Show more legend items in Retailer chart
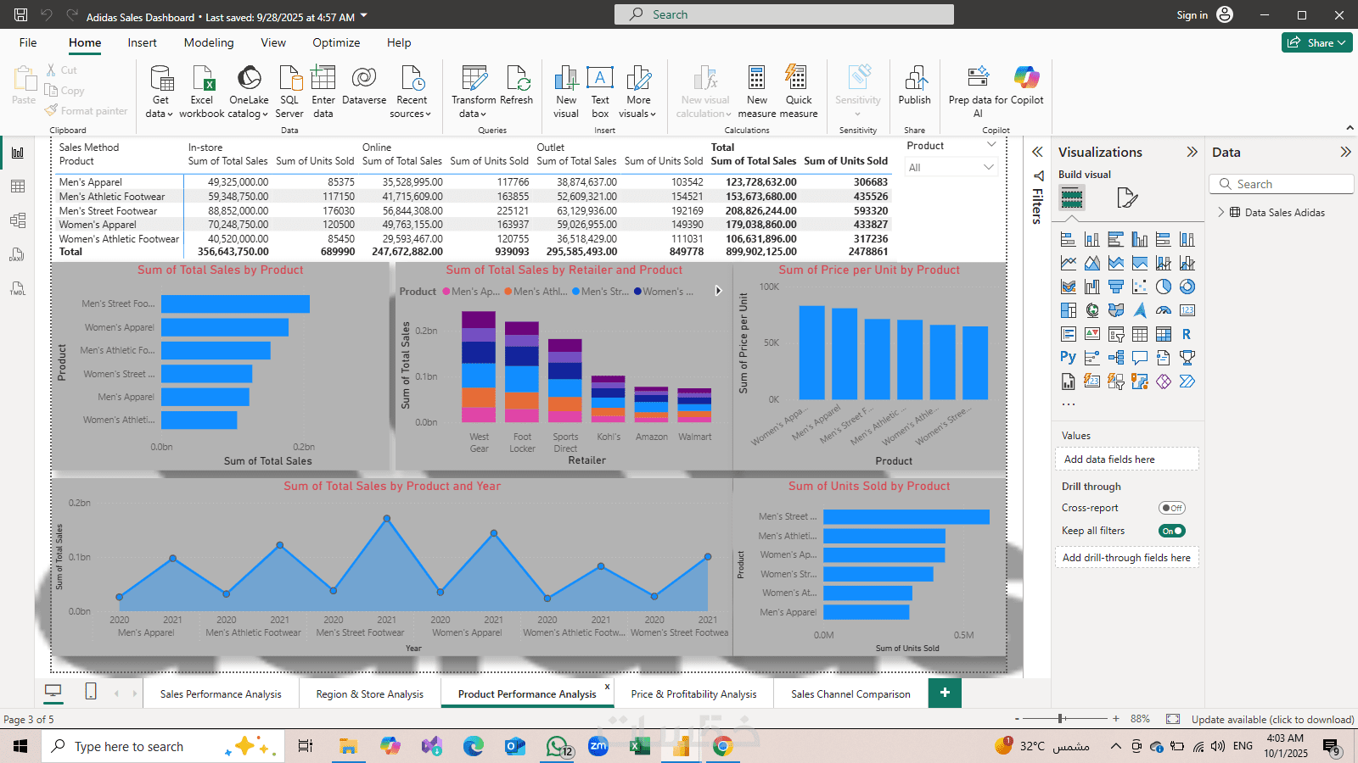This screenshot has height=763, width=1358. 718,291
